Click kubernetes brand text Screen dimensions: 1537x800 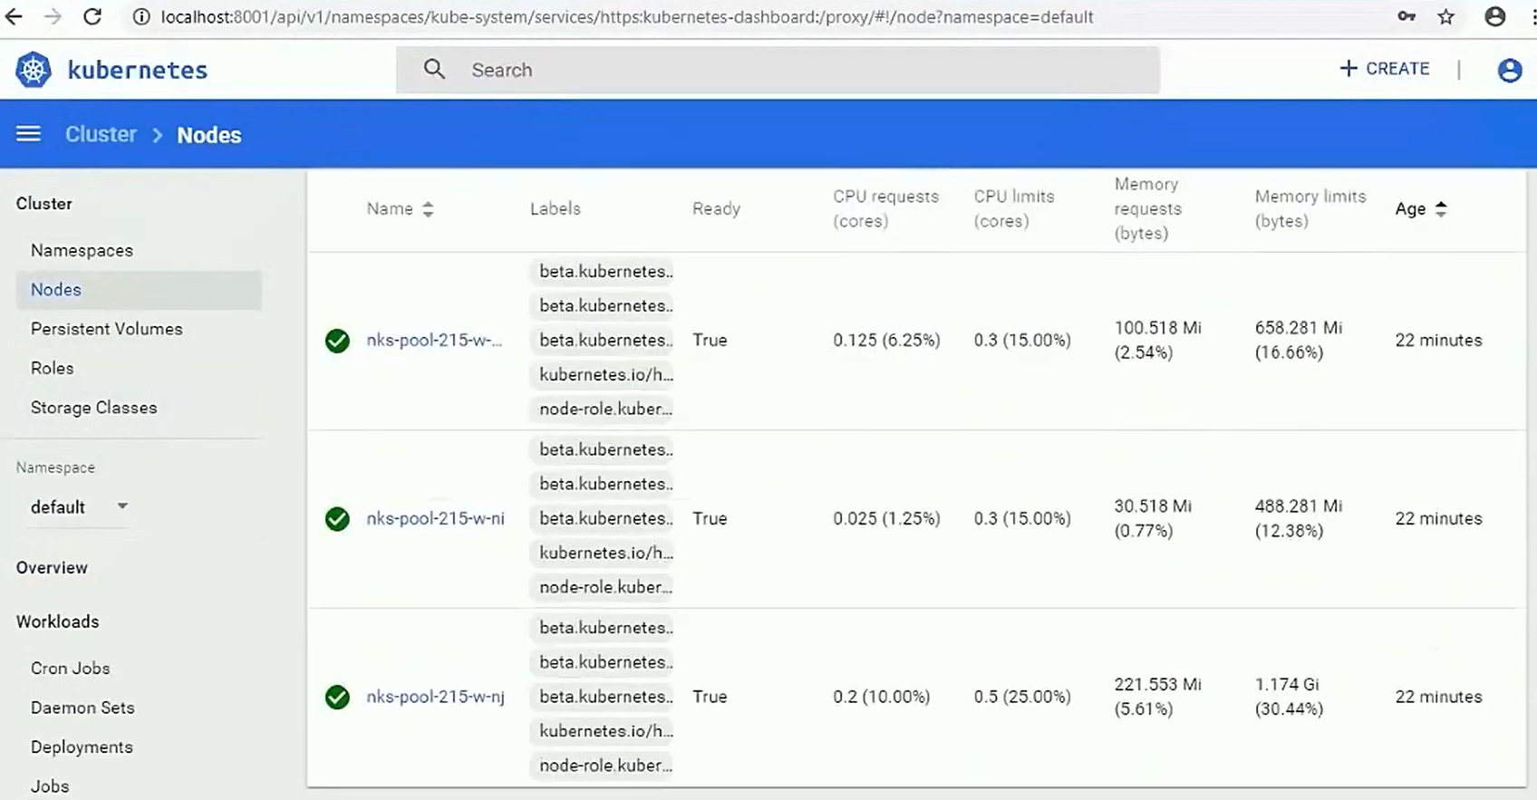click(x=138, y=70)
